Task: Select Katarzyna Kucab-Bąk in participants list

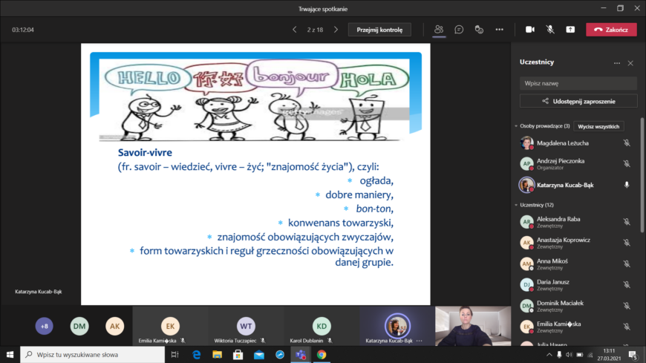Action: (x=575, y=185)
